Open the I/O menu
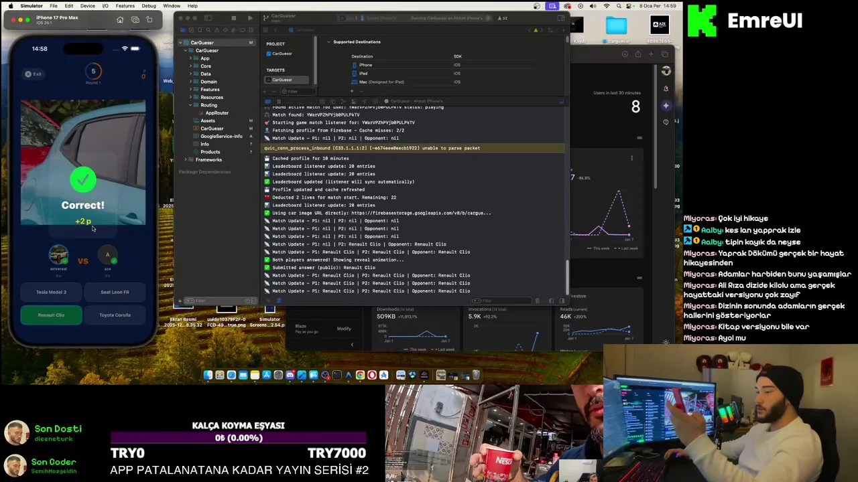 click(105, 5)
